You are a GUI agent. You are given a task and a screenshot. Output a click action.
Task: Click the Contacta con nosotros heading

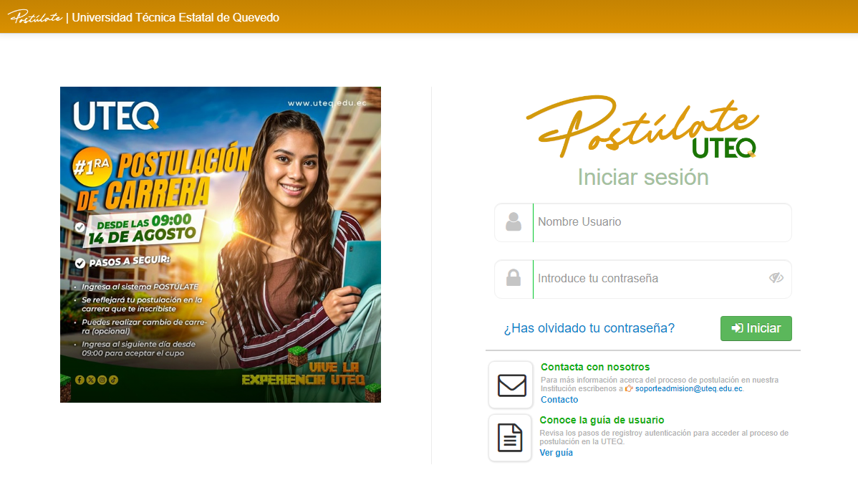595,367
